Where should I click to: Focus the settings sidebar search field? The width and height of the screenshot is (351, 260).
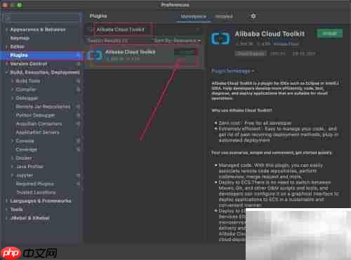point(41,18)
